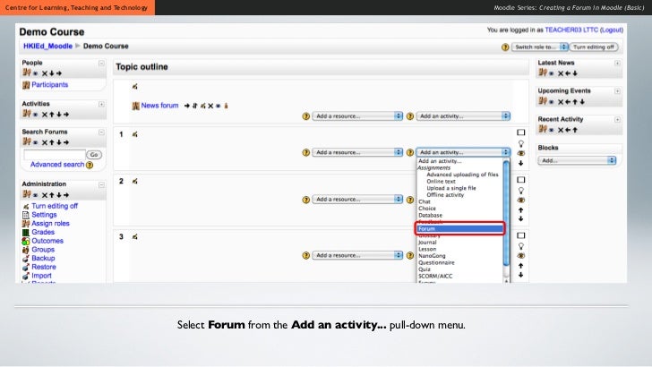Hide topic 3 with the eye icon
652x367 pixels.
click(x=521, y=256)
